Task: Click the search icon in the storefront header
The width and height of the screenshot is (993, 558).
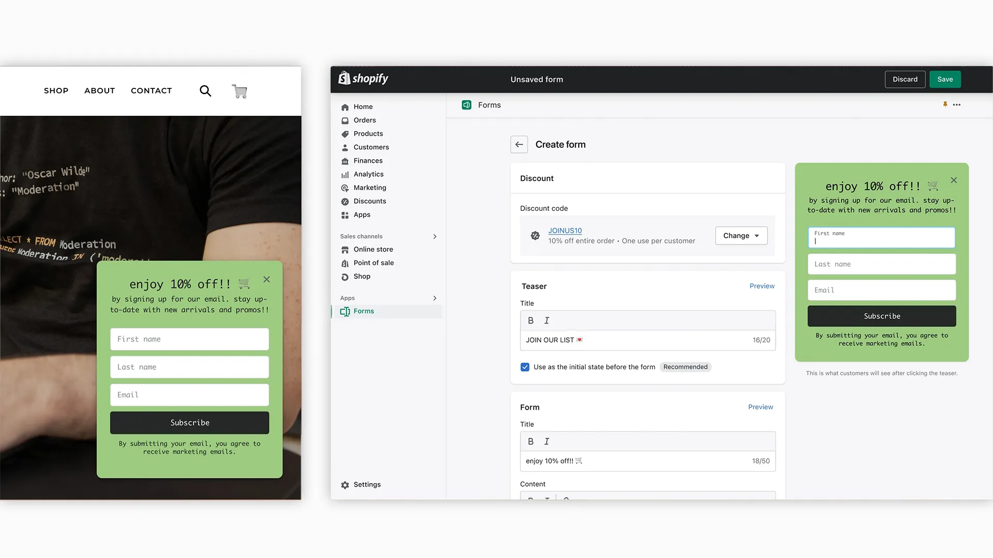Action: click(205, 90)
